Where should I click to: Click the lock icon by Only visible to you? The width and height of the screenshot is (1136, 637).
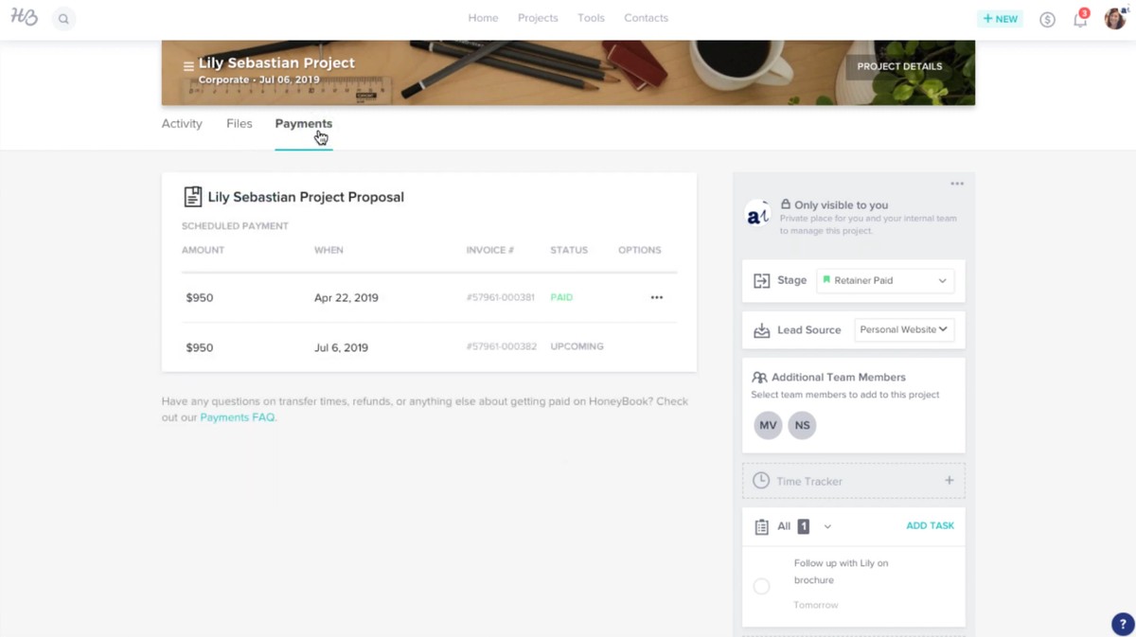[786, 204]
